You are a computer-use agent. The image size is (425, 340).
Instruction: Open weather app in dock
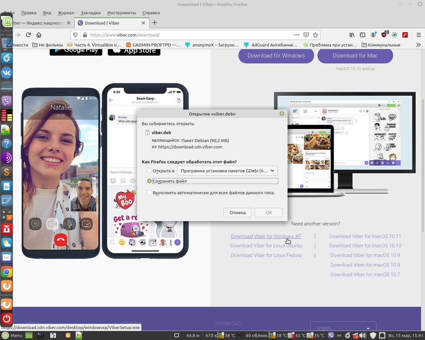pos(7,243)
